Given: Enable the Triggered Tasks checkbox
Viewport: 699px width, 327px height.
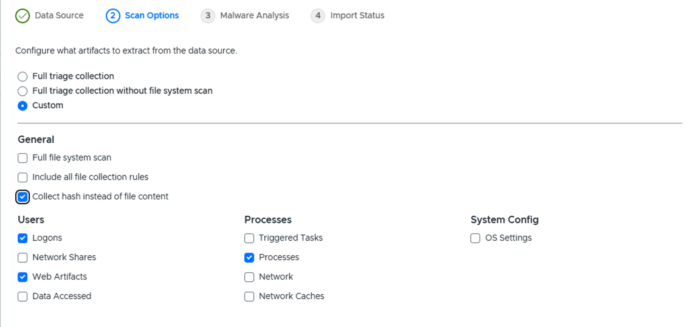Looking at the screenshot, I should coord(249,238).
